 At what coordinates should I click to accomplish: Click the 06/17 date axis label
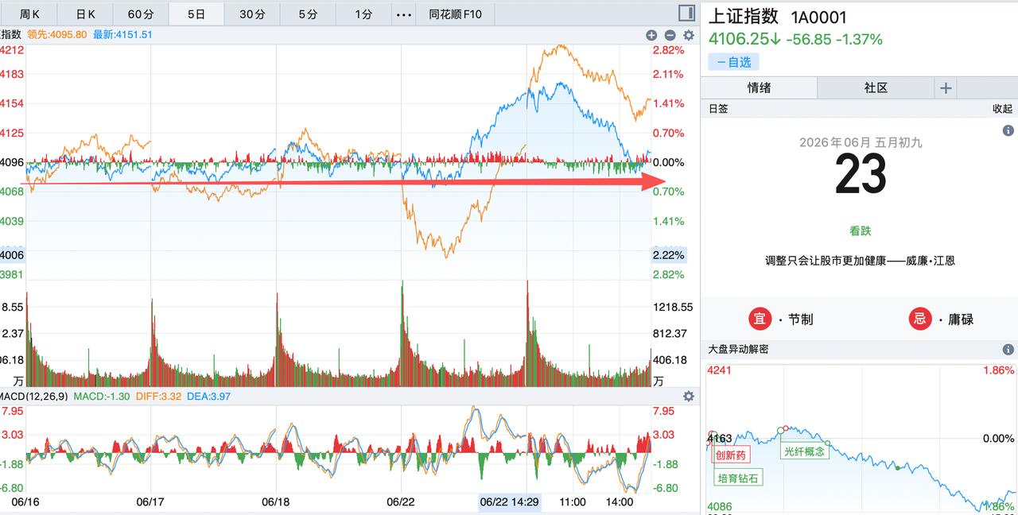(x=150, y=501)
